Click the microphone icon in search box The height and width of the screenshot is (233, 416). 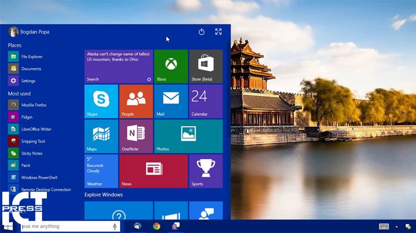pos(115,226)
